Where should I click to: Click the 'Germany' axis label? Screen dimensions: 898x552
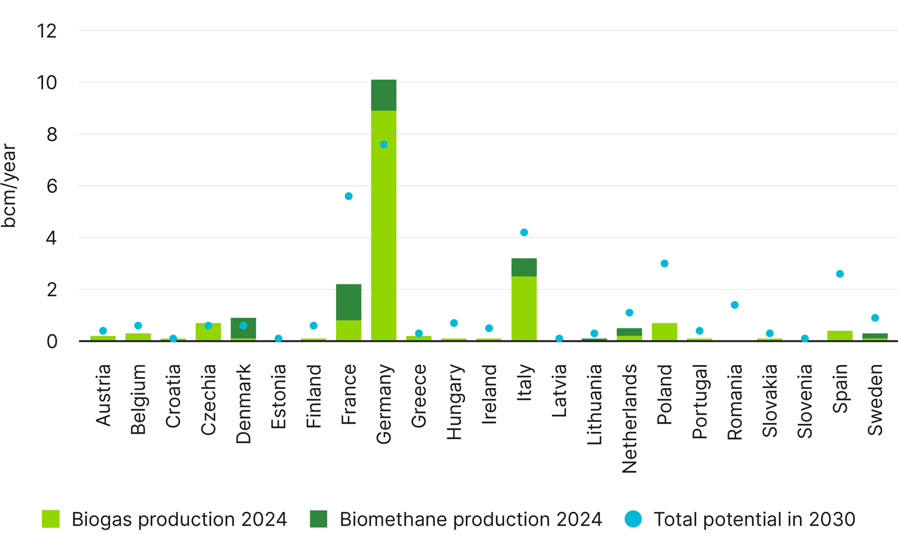click(384, 404)
